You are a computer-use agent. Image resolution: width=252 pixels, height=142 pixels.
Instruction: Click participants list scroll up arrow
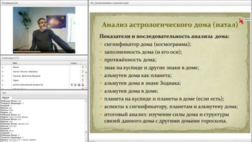(86, 66)
